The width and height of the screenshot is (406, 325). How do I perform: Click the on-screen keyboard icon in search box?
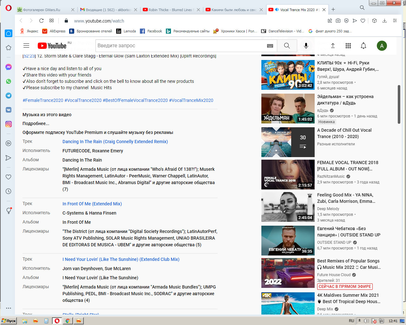(270, 46)
